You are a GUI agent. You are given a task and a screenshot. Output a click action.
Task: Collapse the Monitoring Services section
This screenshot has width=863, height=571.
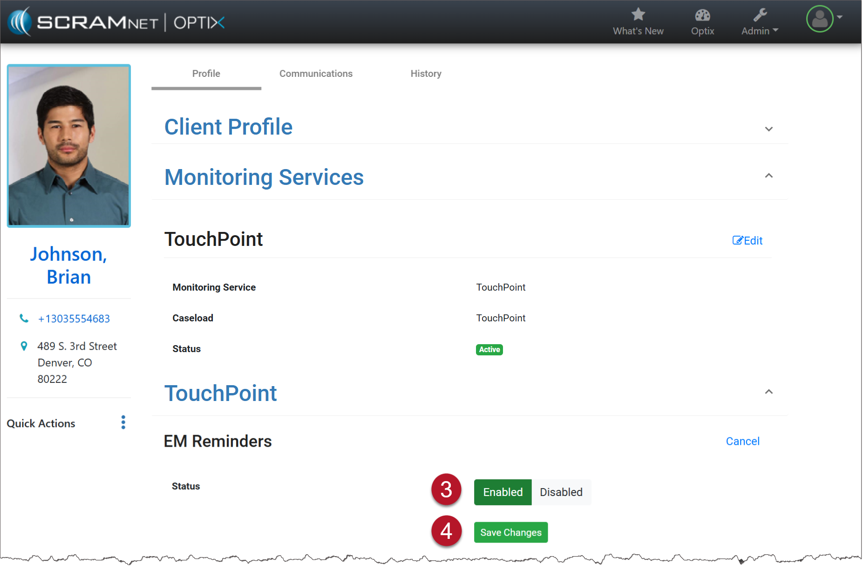pos(768,176)
